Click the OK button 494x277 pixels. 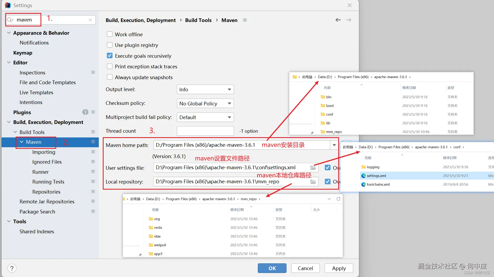coord(272,268)
